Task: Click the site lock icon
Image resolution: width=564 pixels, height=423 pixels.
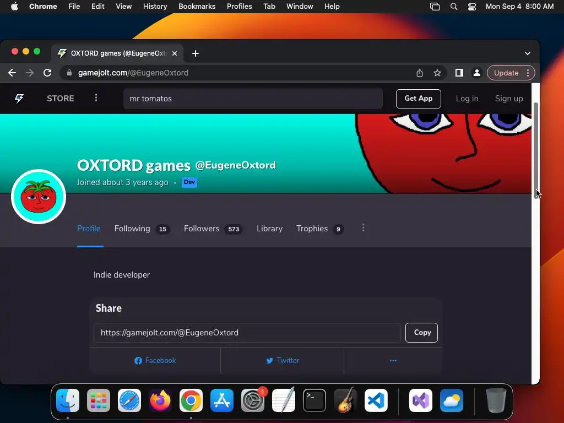Action: [69, 73]
